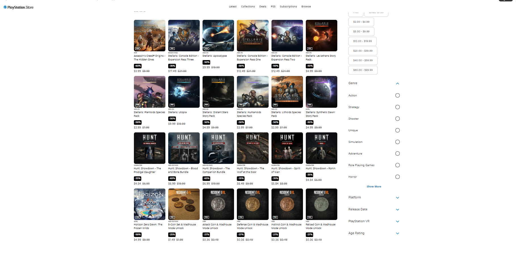Filter by $10.00 - $19.99 price button
516x254 pixels.
(x=363, y=41)
